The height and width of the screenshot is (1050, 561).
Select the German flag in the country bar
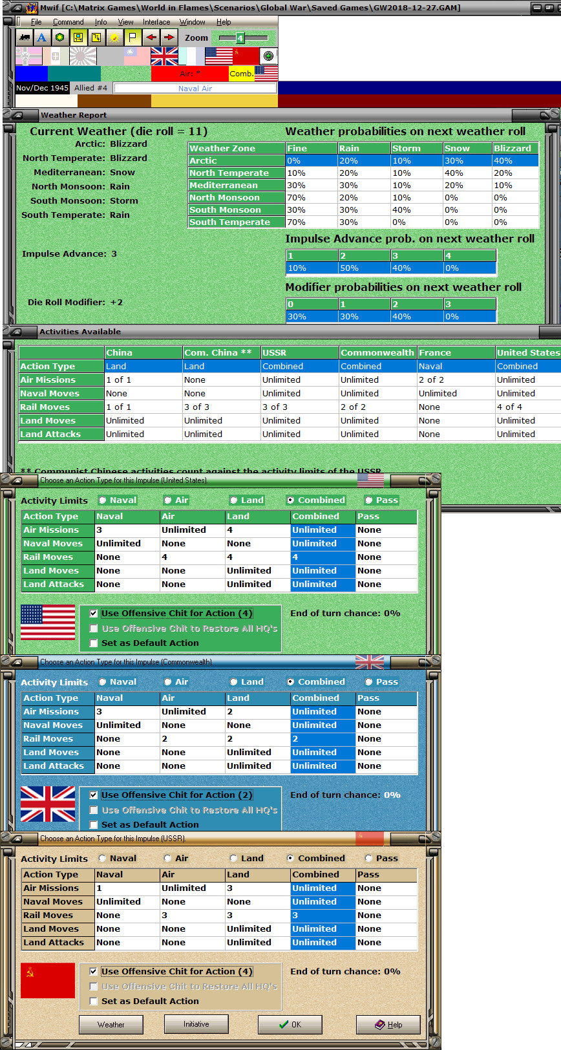[28, 56]
